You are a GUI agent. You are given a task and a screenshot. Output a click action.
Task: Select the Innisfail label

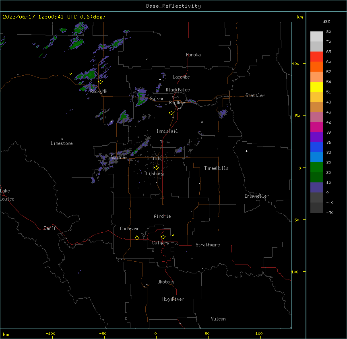tap(167, 131)
